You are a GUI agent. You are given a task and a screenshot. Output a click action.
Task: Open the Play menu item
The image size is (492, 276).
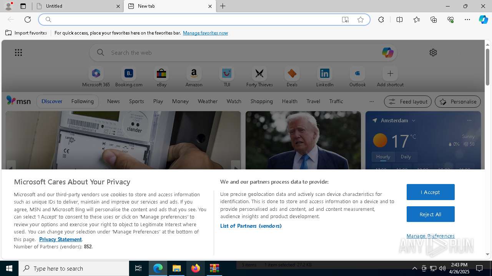158,101
